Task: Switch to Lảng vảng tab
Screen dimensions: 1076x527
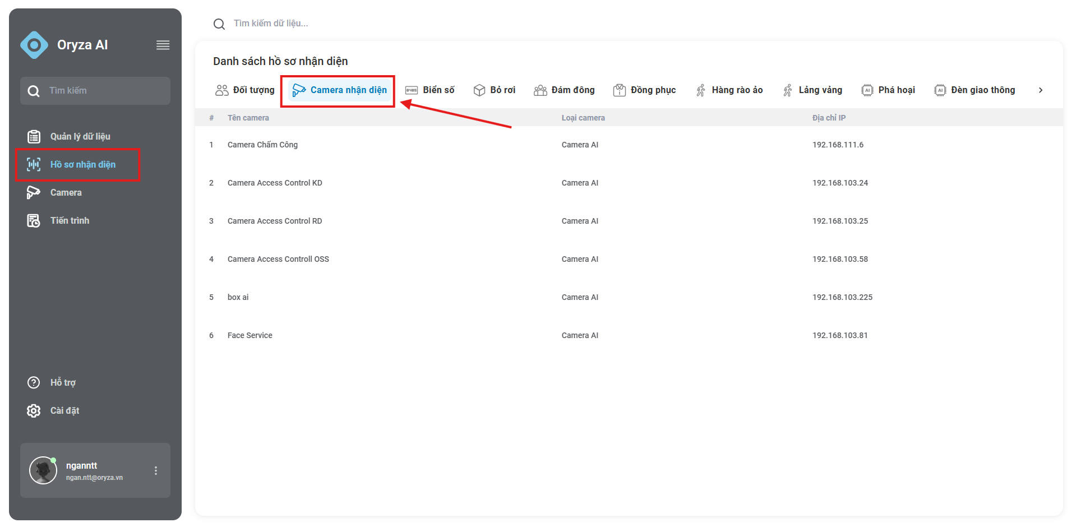Action: (812, 90)
